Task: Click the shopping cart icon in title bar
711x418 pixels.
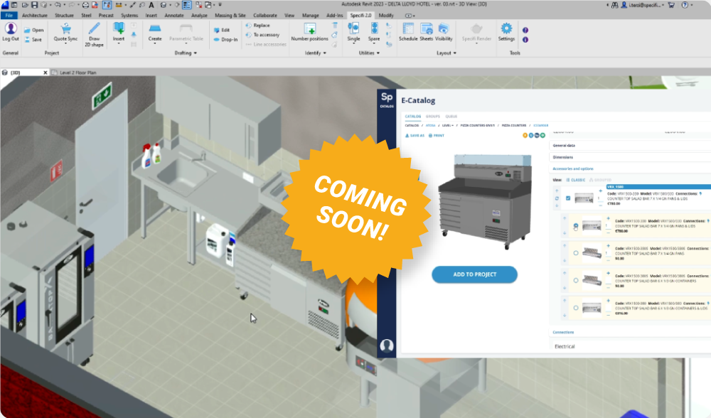Action: click(x=671, y=5)
